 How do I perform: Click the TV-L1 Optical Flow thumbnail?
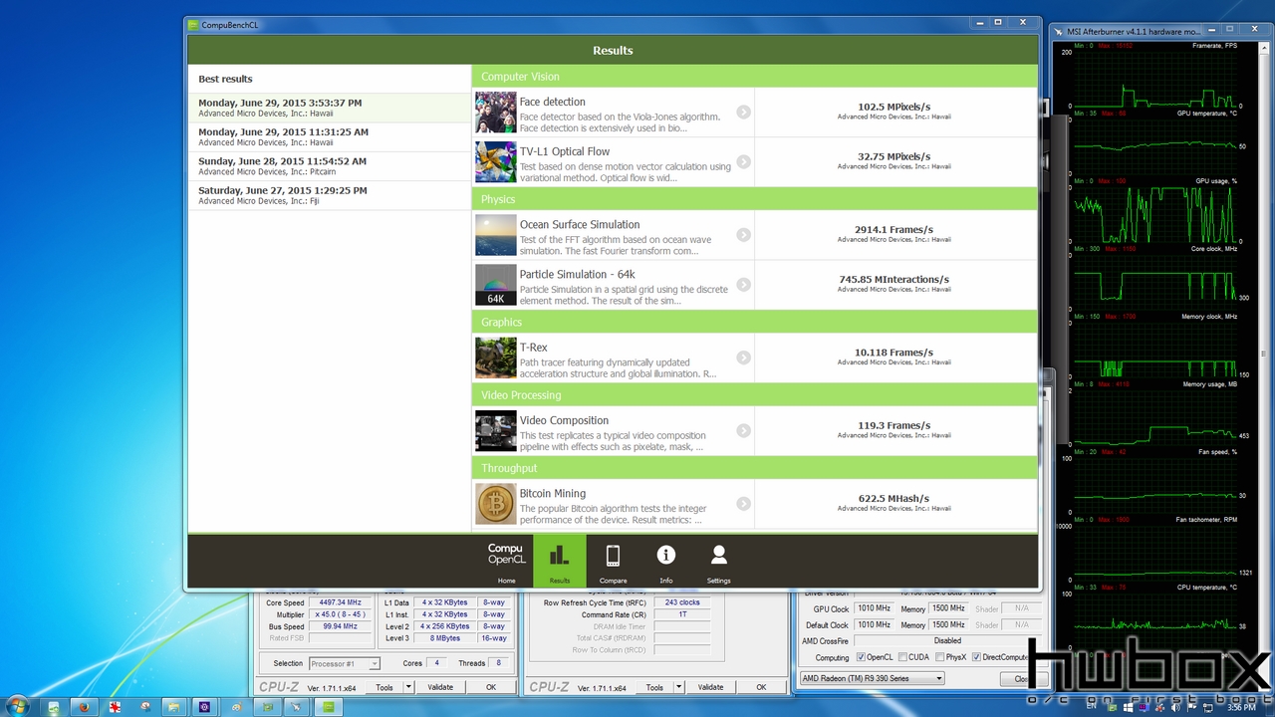pyautogui.click(x=495, y=162)
